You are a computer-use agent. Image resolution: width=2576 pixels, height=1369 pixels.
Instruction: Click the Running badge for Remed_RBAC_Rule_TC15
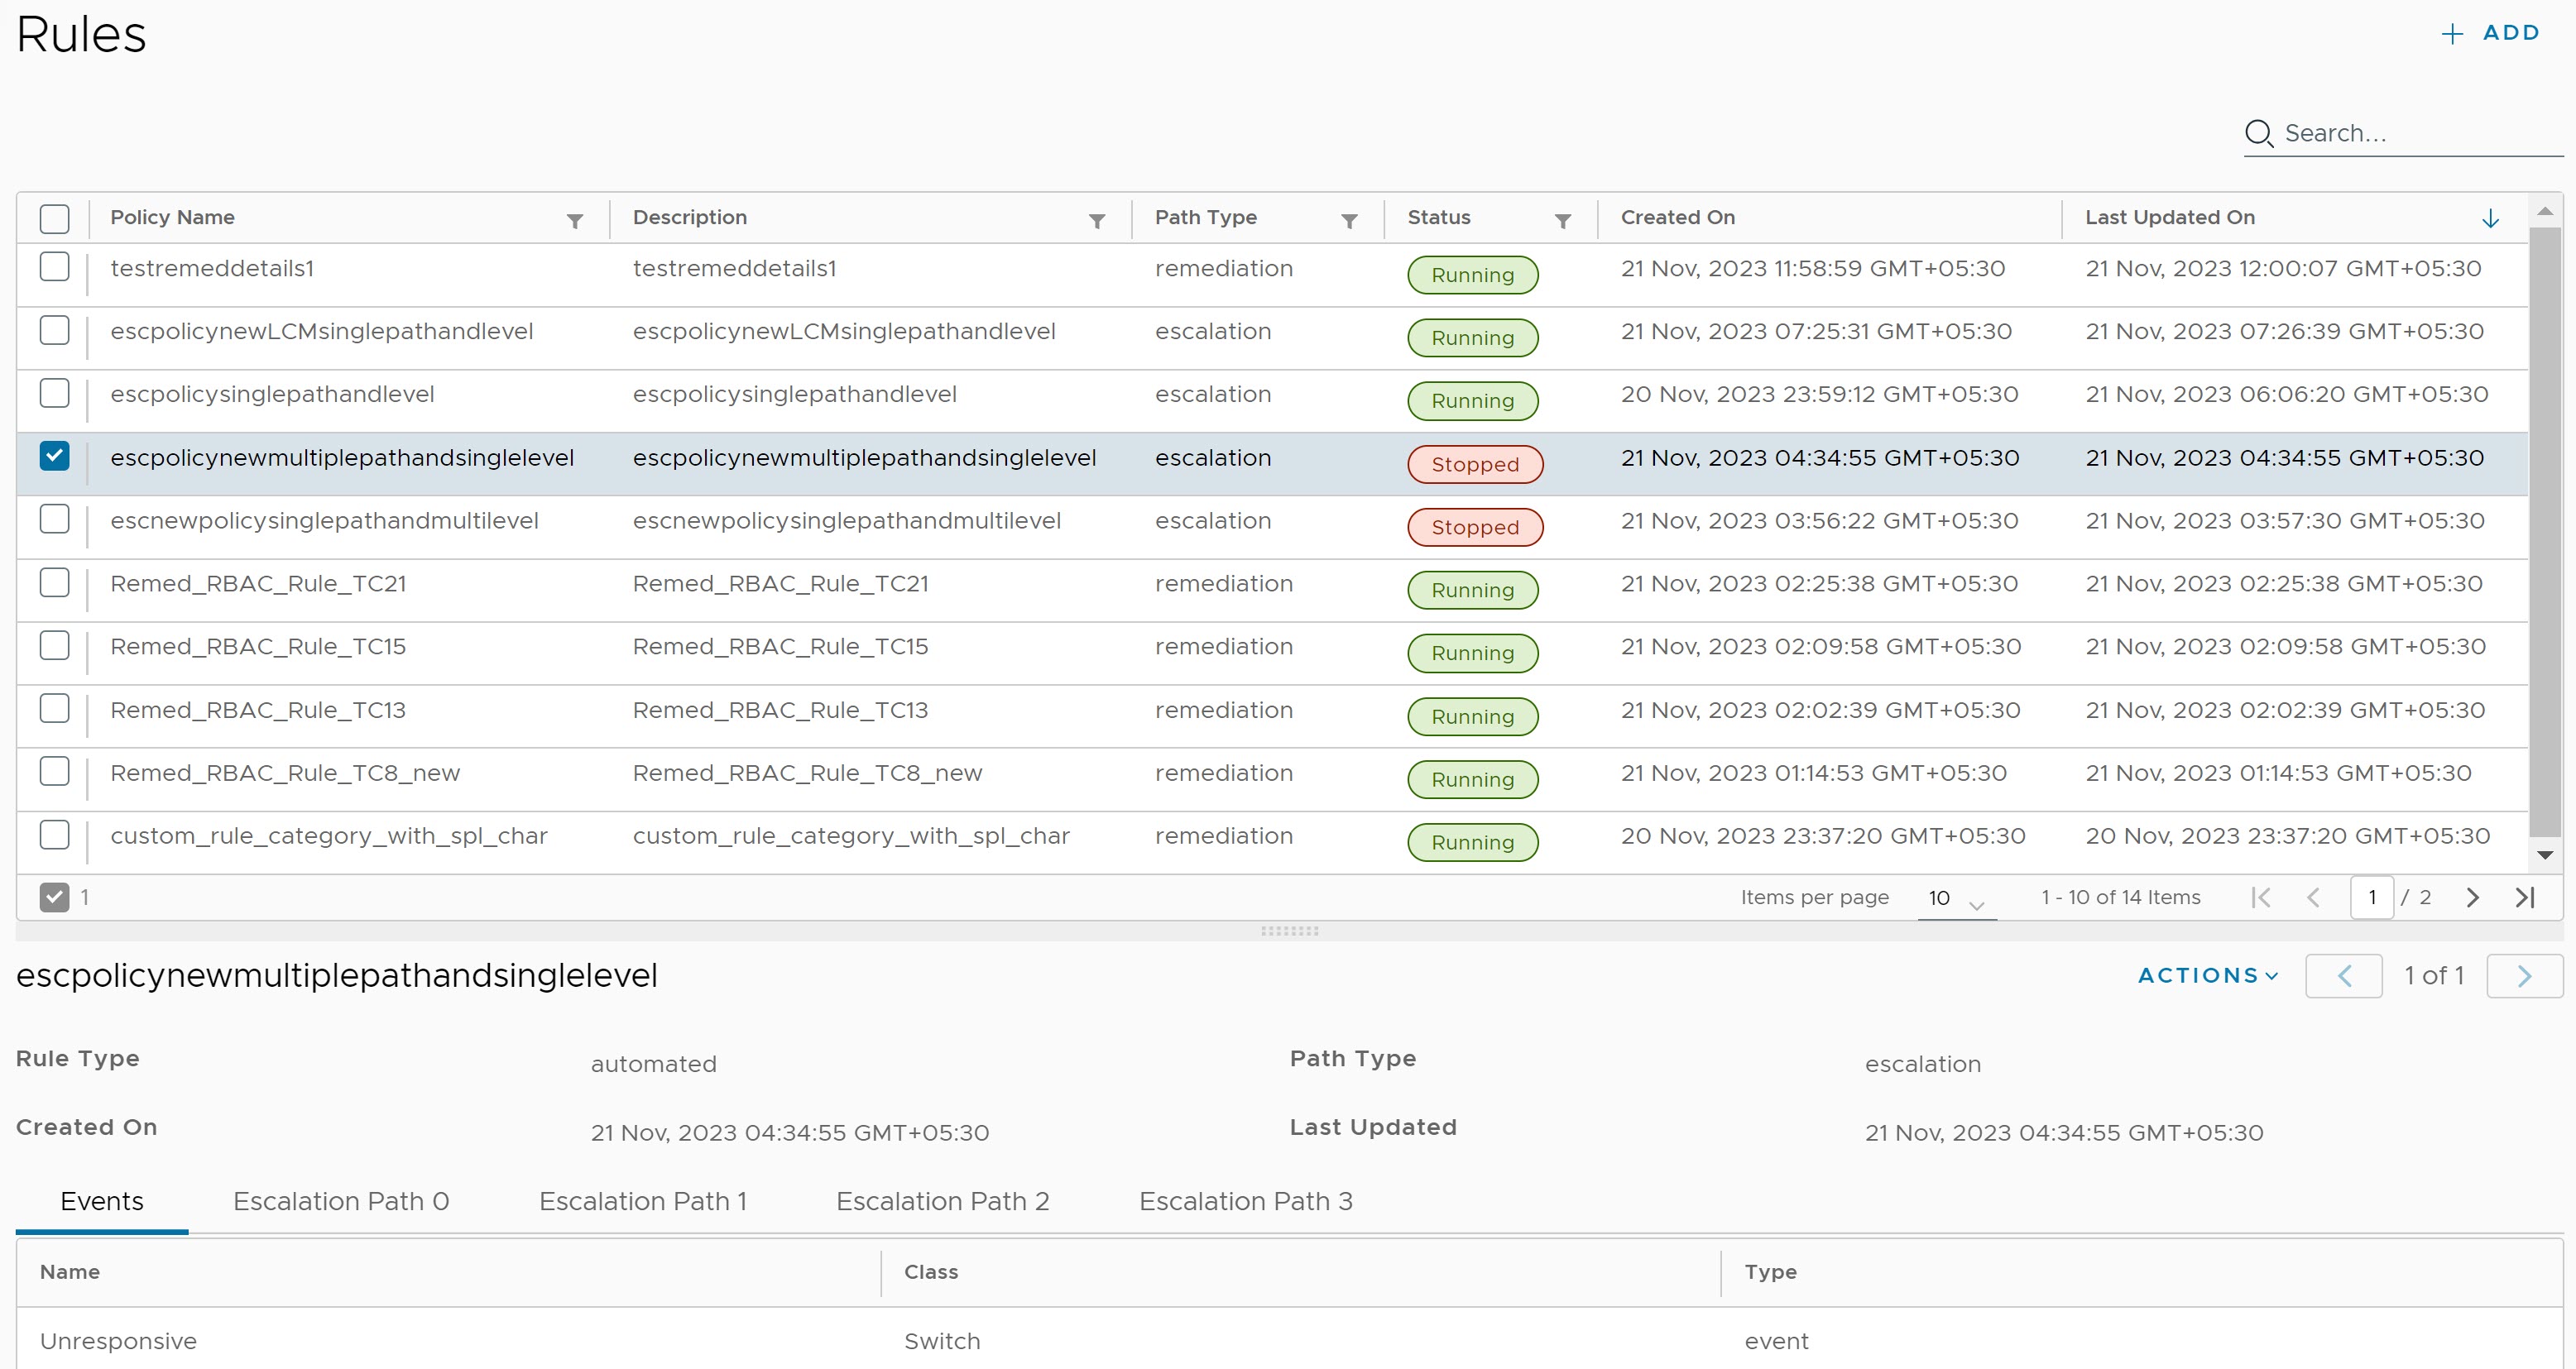point(1473,653)
